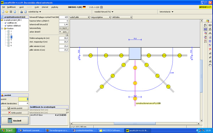Click the German flag icon next to DIN1045-1

pos(84,7)
